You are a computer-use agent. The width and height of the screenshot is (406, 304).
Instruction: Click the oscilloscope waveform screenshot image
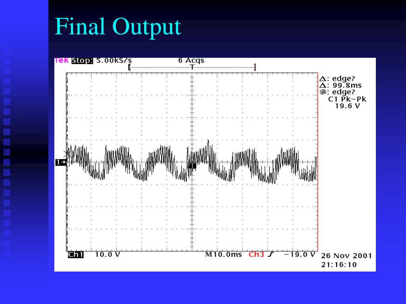[x=215, y=164]
